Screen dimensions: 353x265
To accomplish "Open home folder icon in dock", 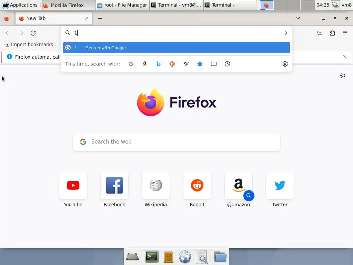I will (x=220, y=256).
